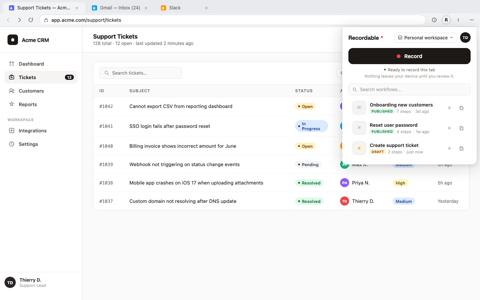Open ticket SSO login fails after password reset
Screen dimensions: 480x300
[x=169, y=126]
